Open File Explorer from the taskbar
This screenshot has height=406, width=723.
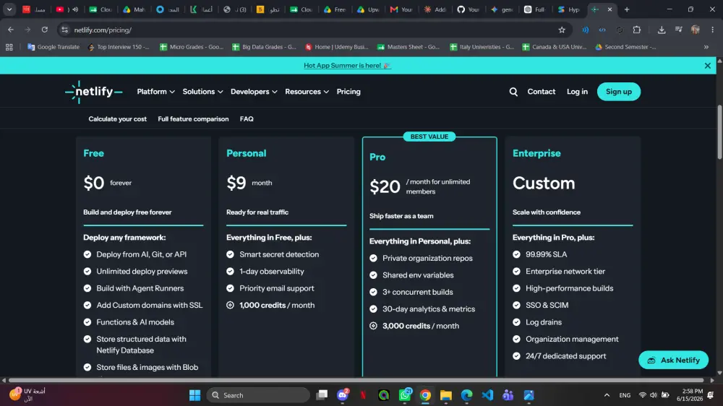coord(446,395)
